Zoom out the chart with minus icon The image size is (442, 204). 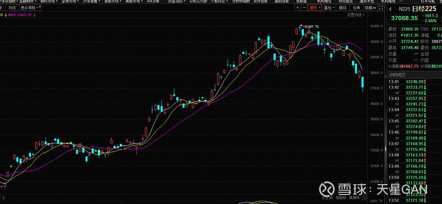click(x=304, y=8)
